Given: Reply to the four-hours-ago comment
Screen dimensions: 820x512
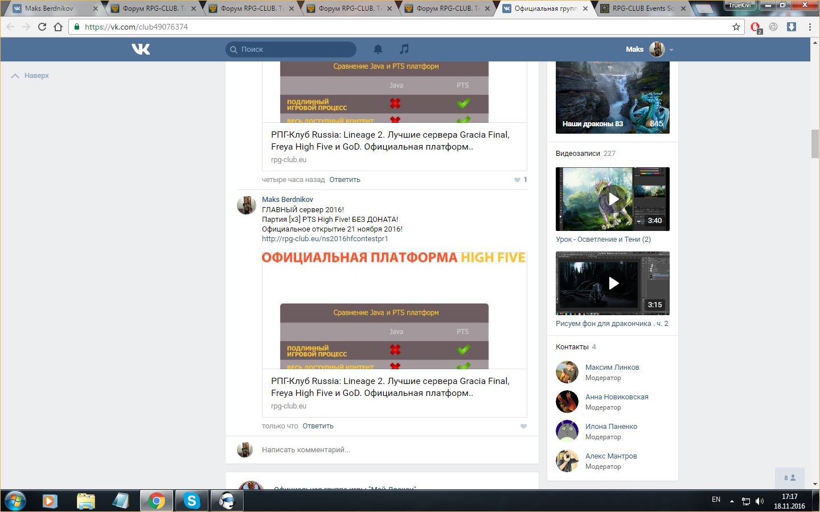Looking at the screenshot, I should tap(345, 180).
